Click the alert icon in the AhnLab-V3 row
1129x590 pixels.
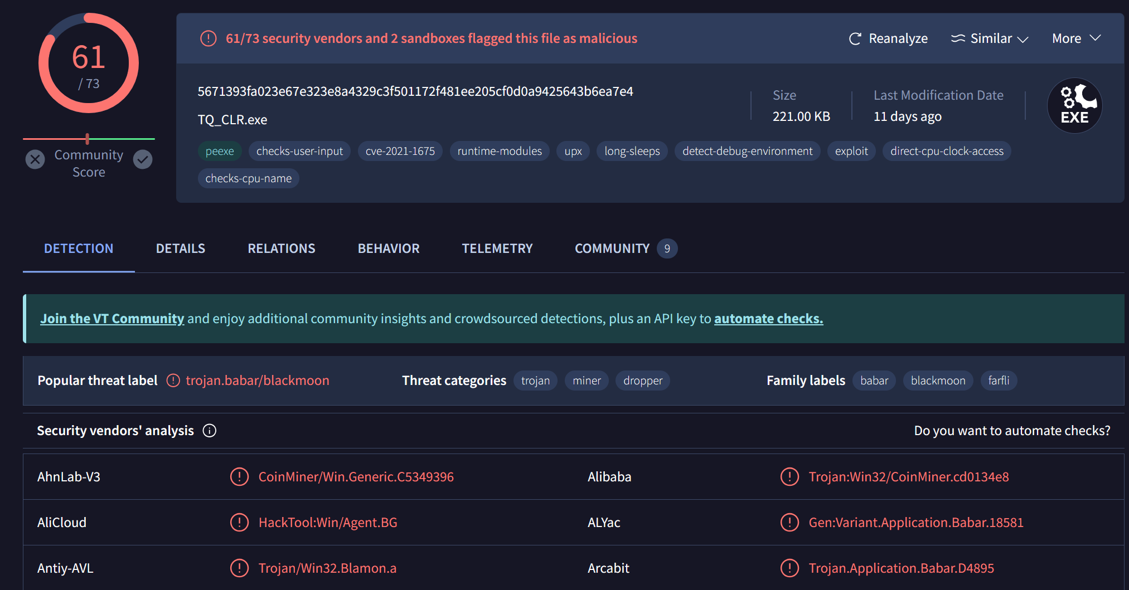click(239, 477)
